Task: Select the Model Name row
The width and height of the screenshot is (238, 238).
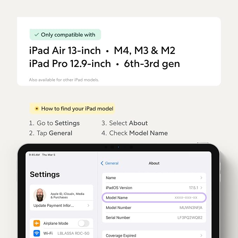Action: click(x=154, y=198)
